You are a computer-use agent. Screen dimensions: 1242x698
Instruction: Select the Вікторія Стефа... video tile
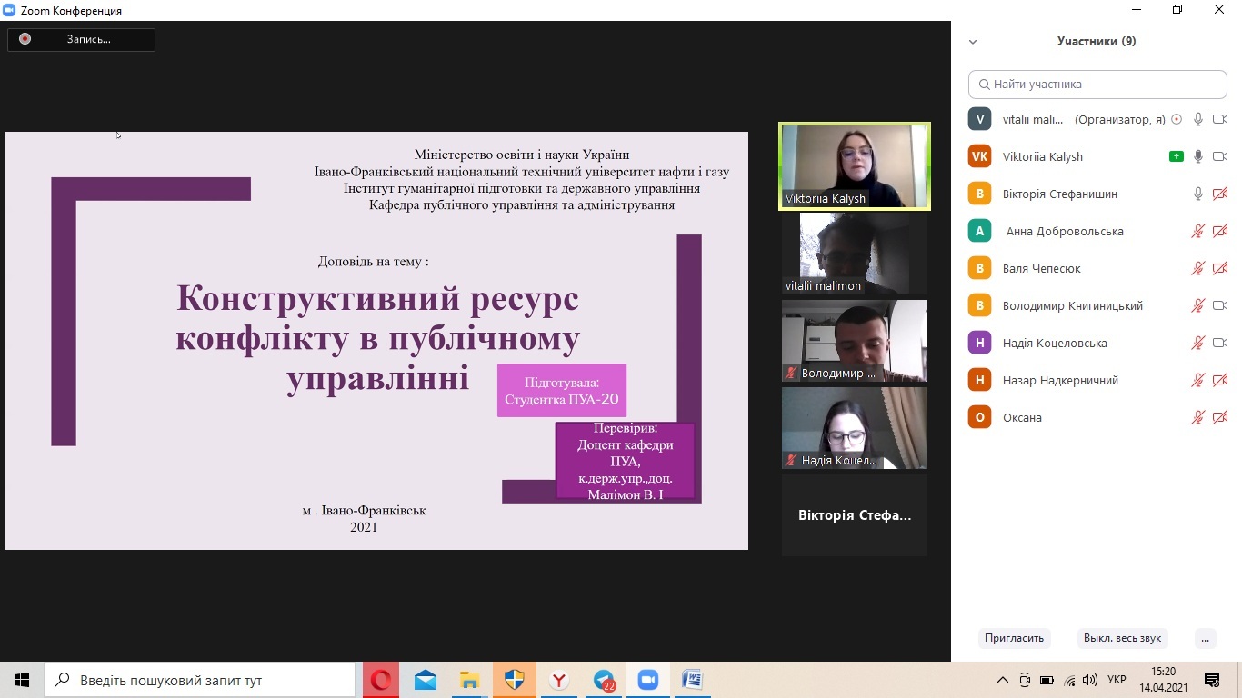[x=855, y=515]
